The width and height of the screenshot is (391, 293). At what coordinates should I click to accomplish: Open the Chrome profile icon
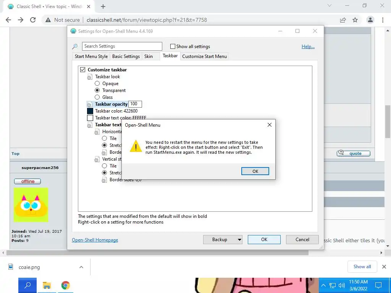(x=370, y=20)
